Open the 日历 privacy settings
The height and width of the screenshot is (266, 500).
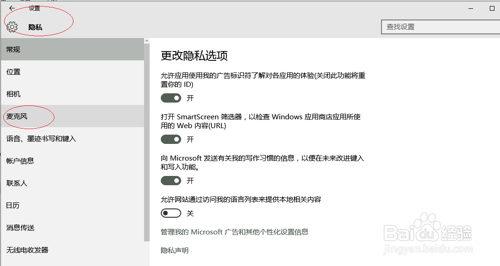(72, 206)
